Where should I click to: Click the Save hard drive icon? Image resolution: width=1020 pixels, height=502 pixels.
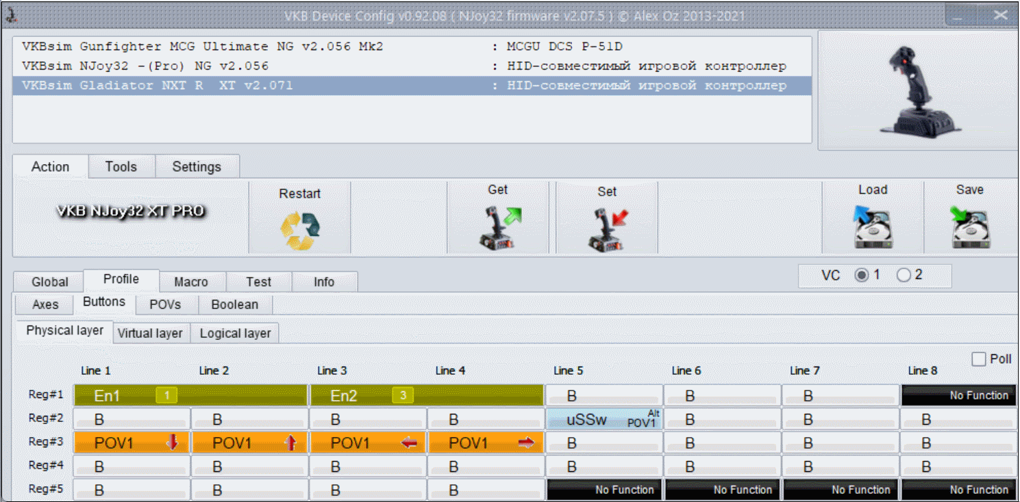[x=970, y=227]
